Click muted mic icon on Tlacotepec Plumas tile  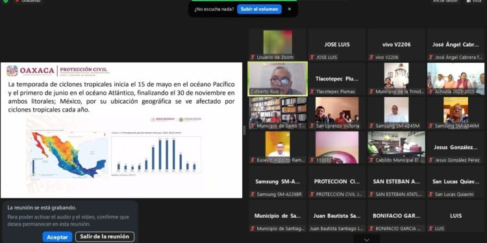pos(312,91)
